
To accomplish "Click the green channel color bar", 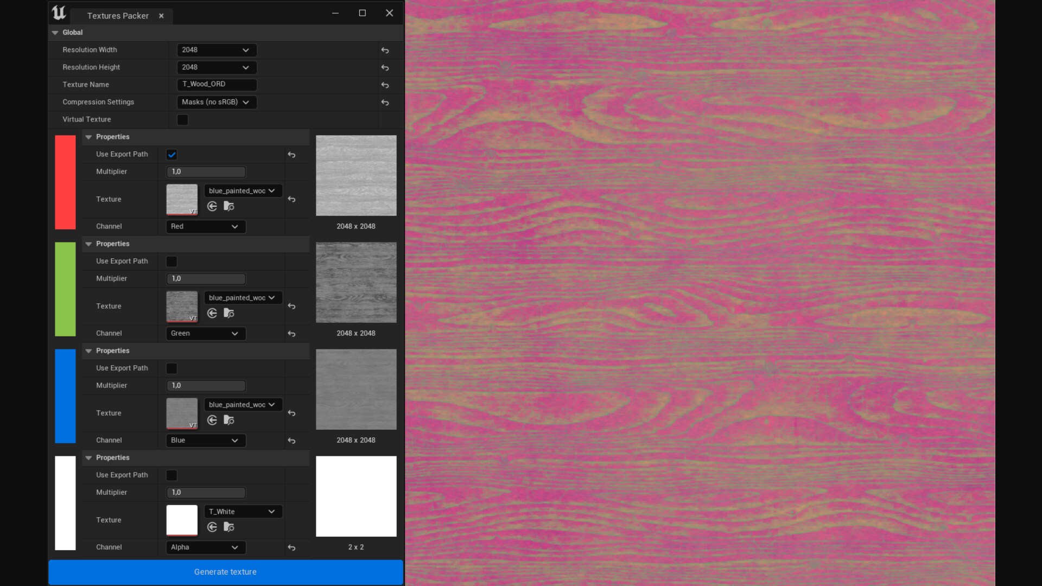I will 65,289.
